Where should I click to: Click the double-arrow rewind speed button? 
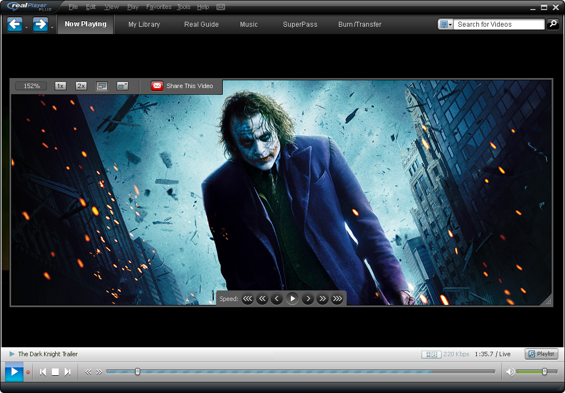point(262,299)
